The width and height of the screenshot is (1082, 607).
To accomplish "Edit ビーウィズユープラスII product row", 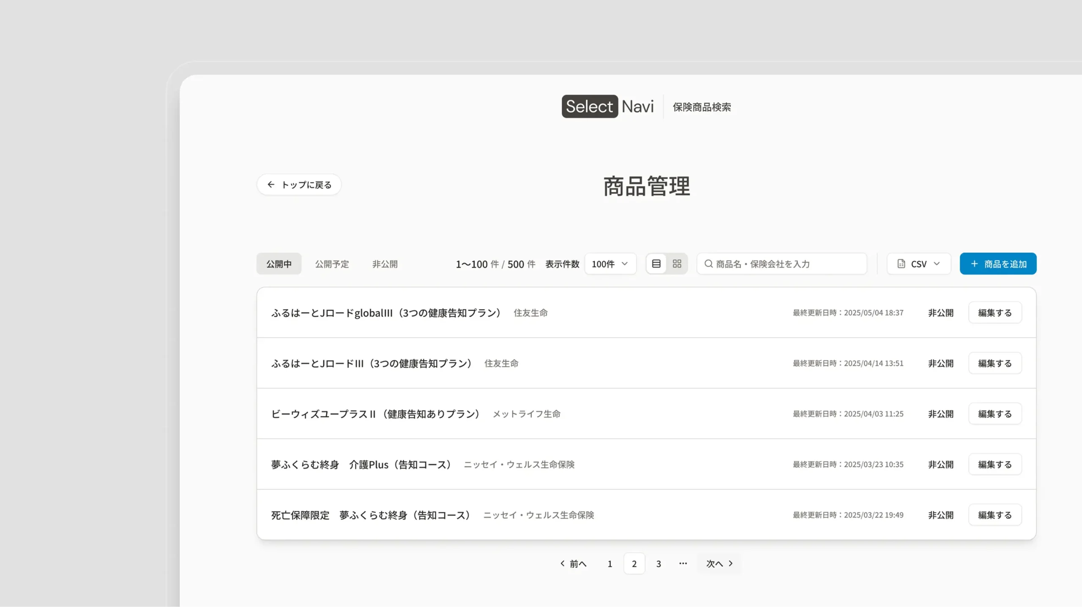I will pyautogui.click(x=995, y=414).
